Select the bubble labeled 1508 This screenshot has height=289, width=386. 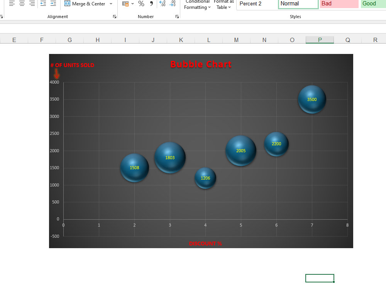coord(134,168)
